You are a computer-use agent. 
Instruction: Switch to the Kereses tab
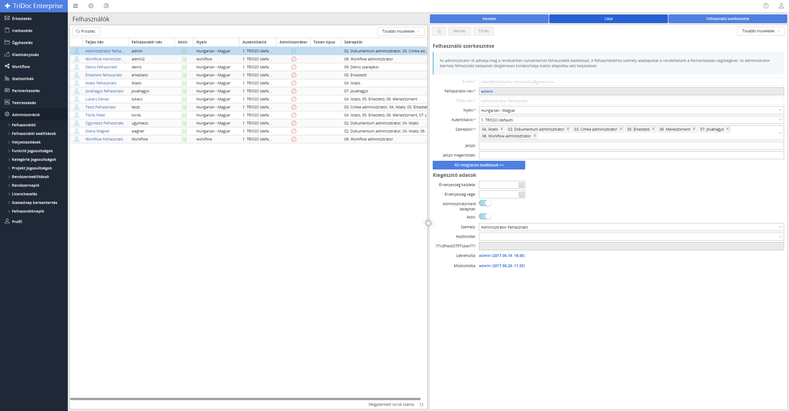click(489, 19)
